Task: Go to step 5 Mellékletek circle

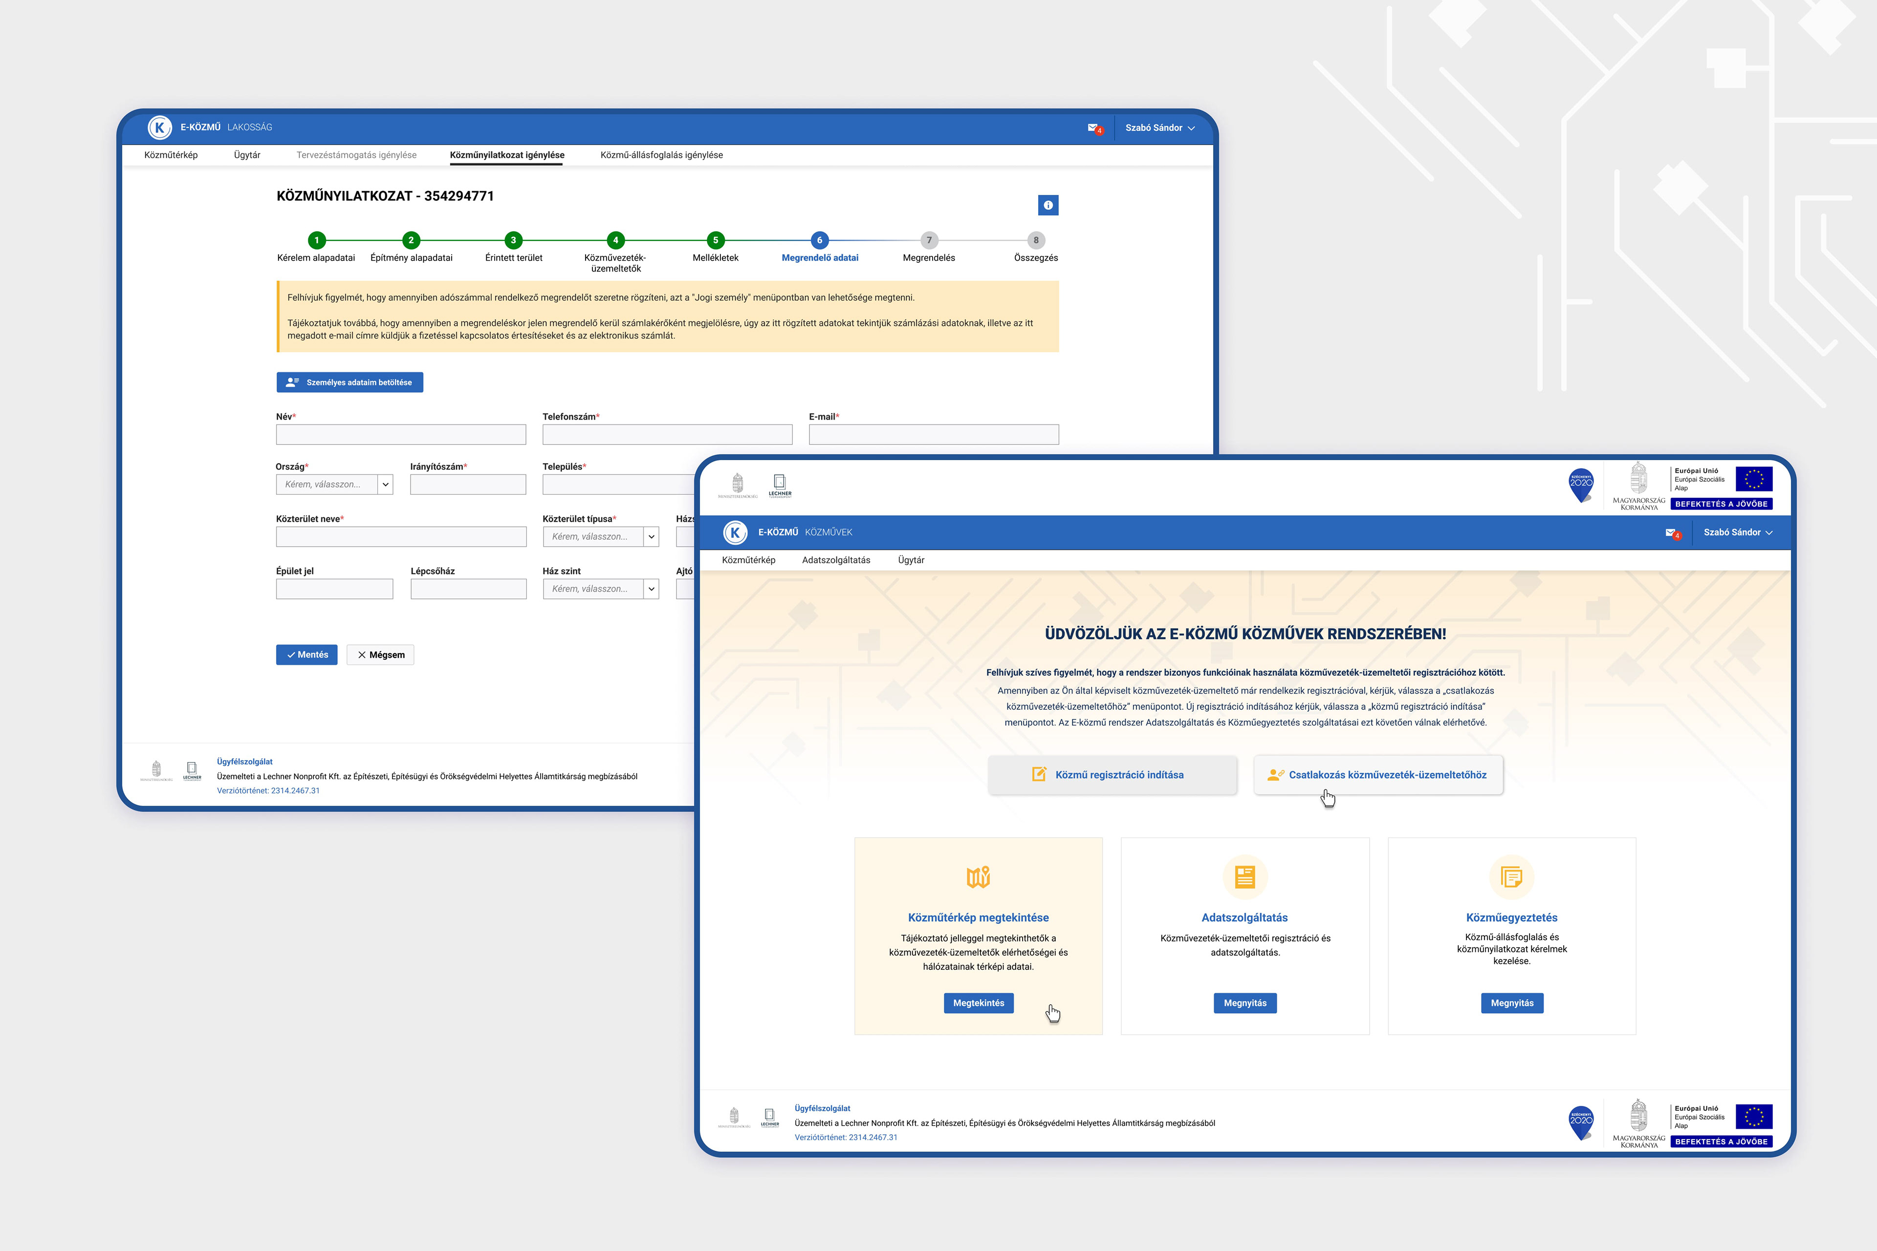Action: coord(715,240)
